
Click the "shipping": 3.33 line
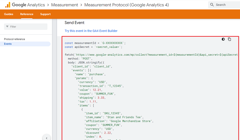click(92, 98)
